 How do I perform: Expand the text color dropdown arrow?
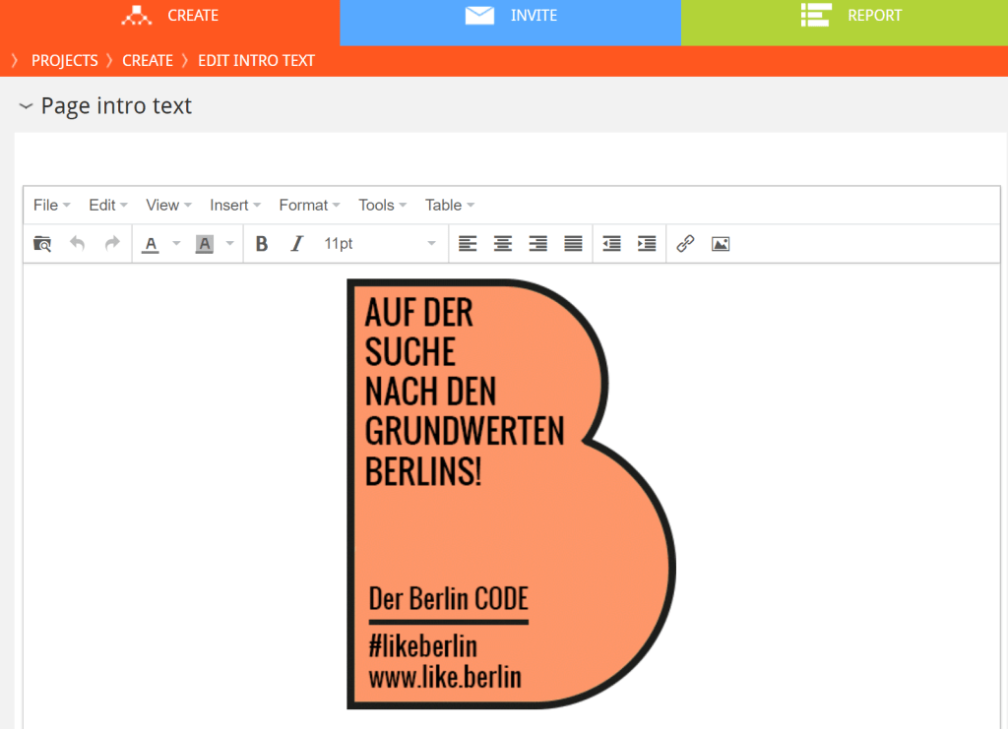(176, 244)
